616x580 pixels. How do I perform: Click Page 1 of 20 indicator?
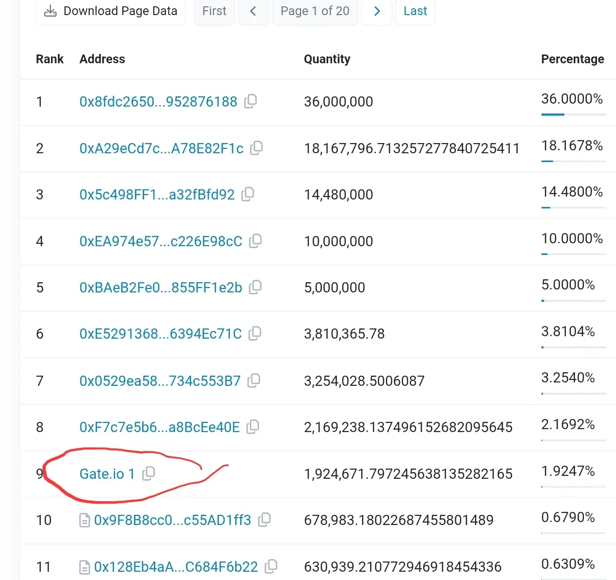point(315,11)
